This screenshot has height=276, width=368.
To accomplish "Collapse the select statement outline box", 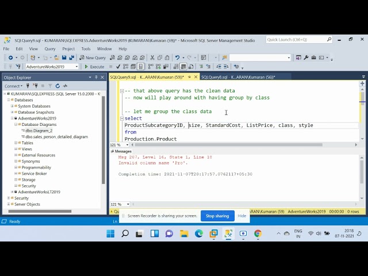I will 122,118.
